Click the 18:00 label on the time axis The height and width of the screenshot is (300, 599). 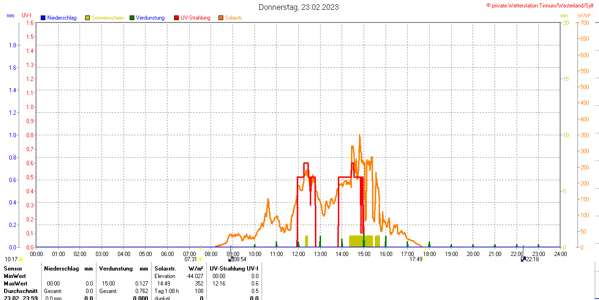click(x=429, y=254)
